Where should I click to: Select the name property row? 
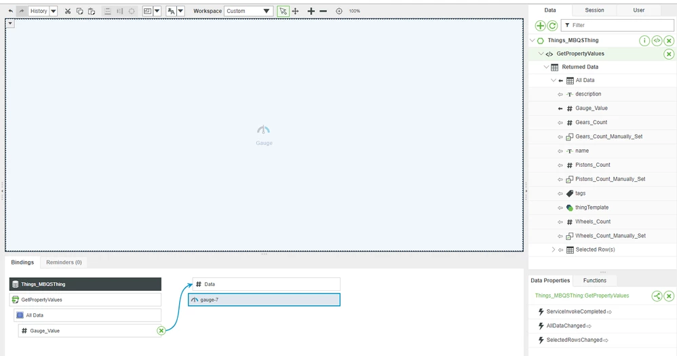(603, 151)
